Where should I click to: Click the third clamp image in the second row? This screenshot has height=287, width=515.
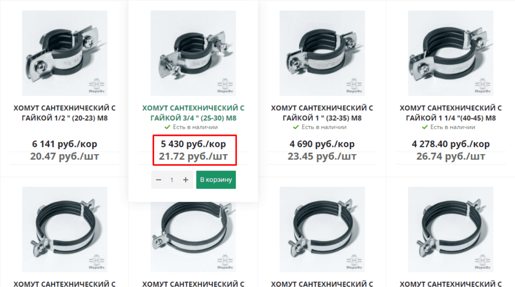click(322, 230)
